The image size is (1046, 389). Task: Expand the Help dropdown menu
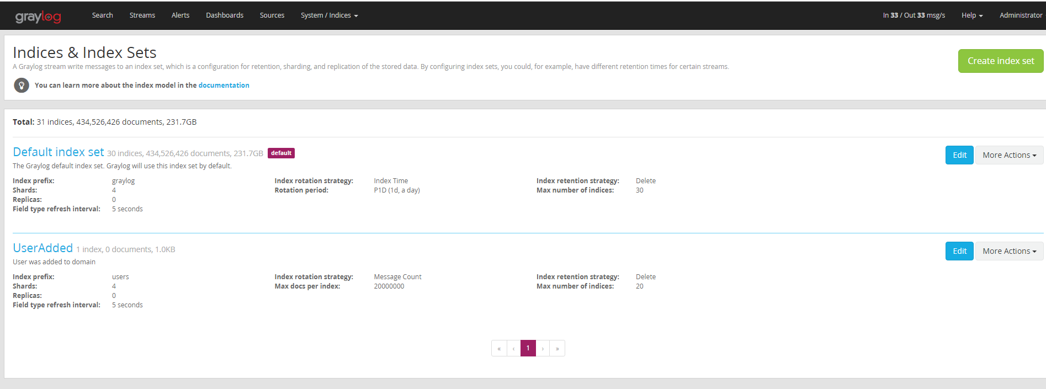click(972, 15)
